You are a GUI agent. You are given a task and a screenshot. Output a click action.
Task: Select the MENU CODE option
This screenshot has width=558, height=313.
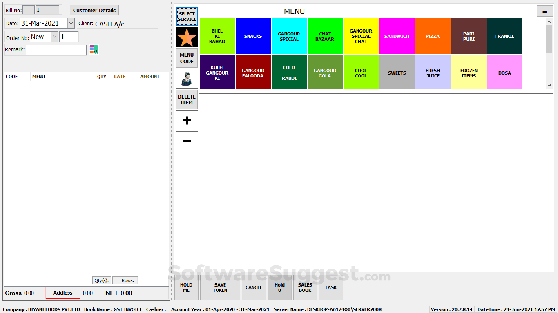tap(187, 58)
